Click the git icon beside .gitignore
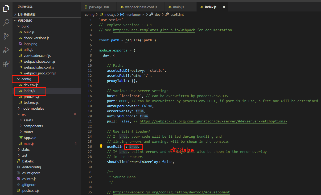Viewport: 321px width, 195px height. pos(18,185)
